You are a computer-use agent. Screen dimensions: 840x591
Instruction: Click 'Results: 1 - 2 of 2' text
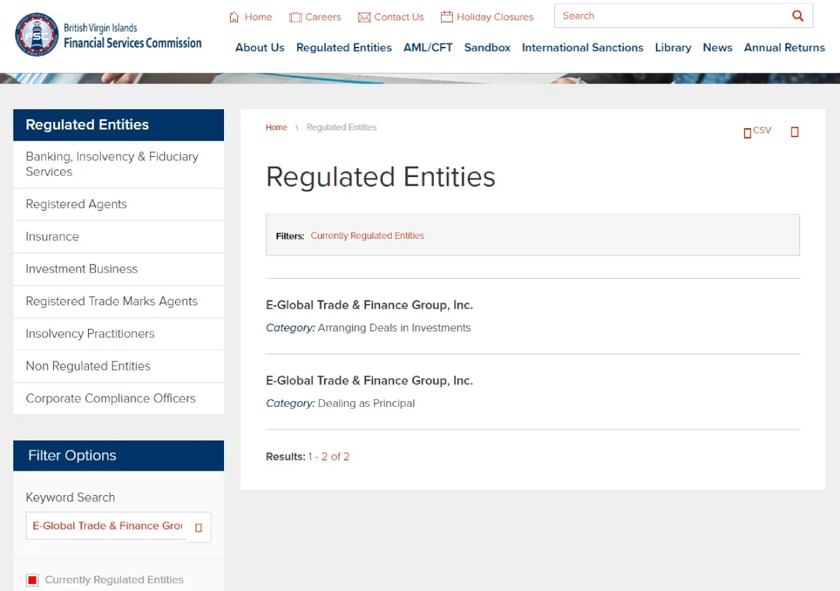coord(307,457)
